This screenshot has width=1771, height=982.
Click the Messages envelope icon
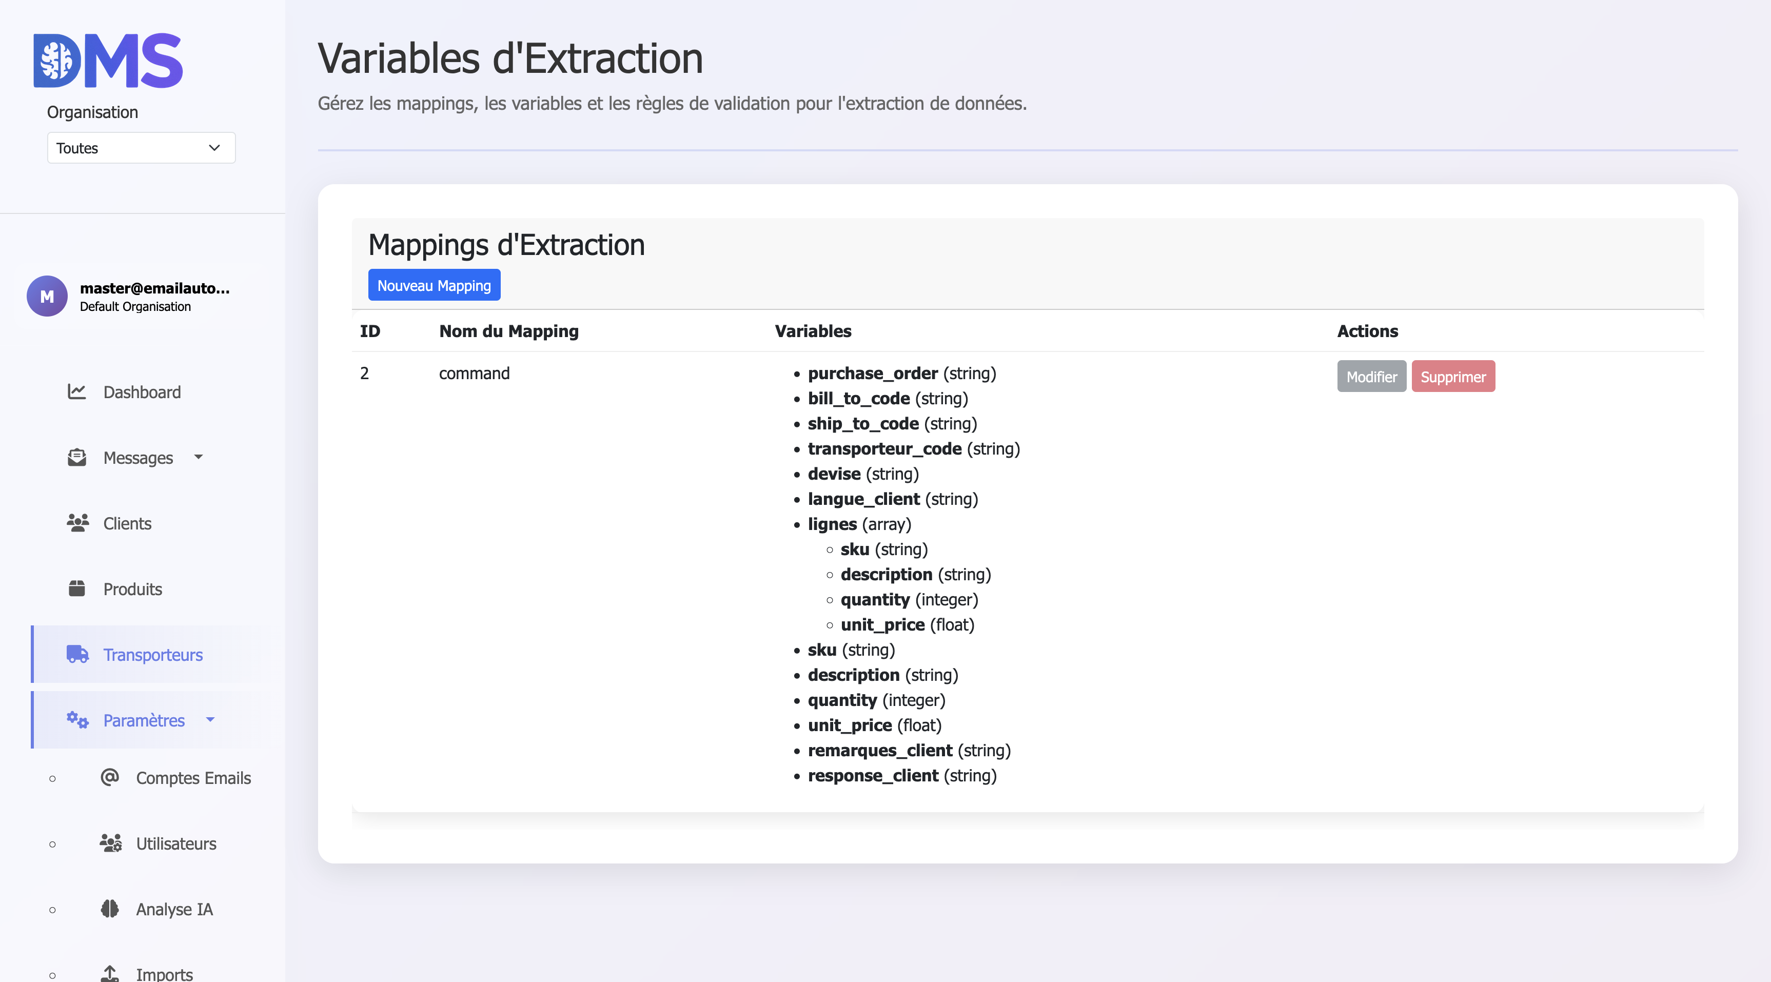tap(76, 457)
